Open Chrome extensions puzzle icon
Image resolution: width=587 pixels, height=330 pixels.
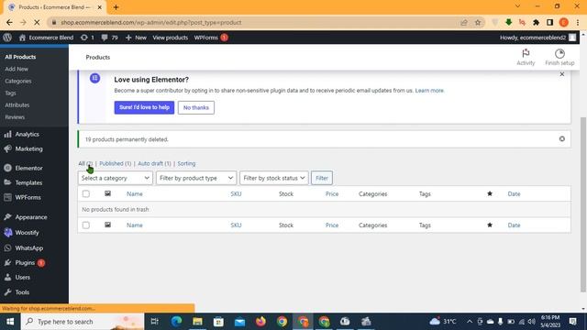click(x=536, y=22)
